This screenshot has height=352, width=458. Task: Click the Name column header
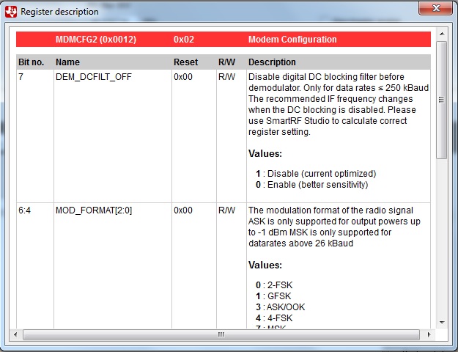[x=67, y=62]
